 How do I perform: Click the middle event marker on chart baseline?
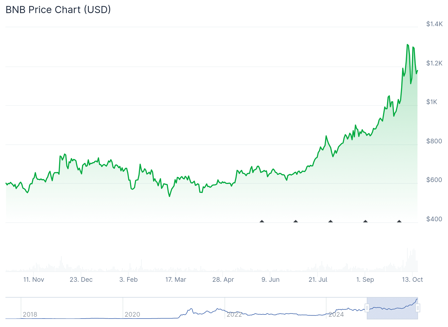point(331,221)
